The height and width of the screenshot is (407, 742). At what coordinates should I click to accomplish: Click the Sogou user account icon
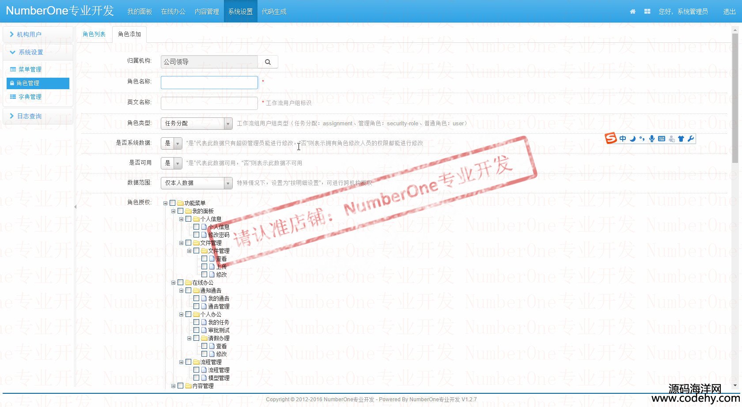(671, 139)
